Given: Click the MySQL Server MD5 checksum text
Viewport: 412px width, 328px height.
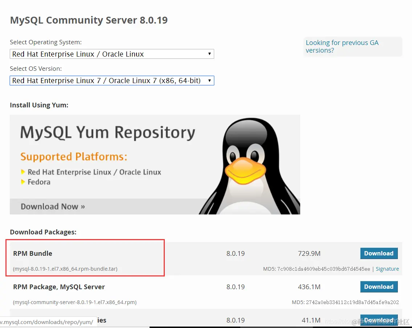Looking at the screenshot, I should point(345,302).
